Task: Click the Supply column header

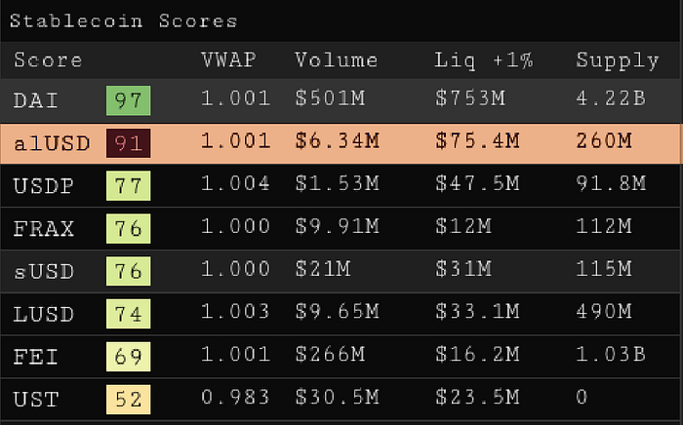Action: tap(618, 60)
